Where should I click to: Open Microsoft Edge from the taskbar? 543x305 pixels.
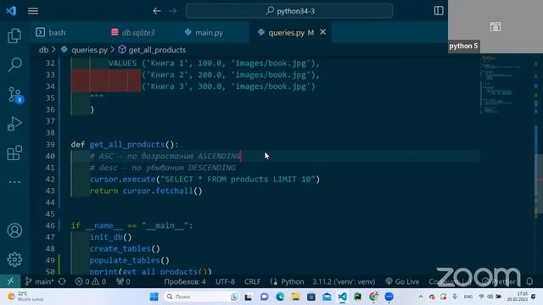(280, 297)
